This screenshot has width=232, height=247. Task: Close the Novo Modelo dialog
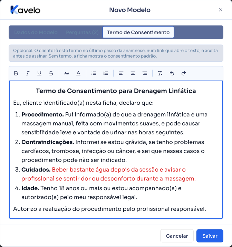pyautogui.click(x=221, y=10)
